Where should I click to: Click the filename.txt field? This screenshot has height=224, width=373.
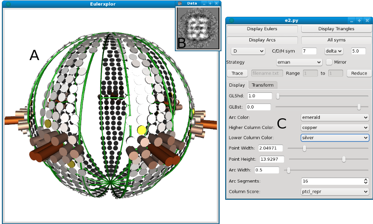pos(267,73)
